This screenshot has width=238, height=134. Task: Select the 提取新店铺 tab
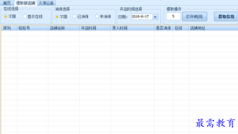point(26,3)
